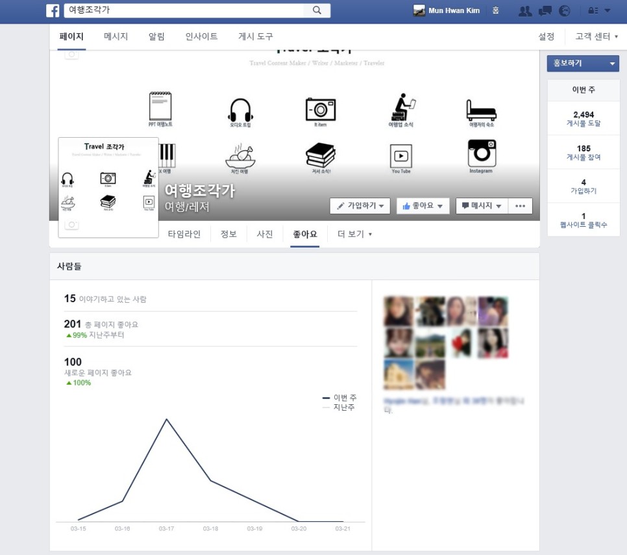
Task: Click the 홈 link in top bar
Action: [x=495, y=10]
